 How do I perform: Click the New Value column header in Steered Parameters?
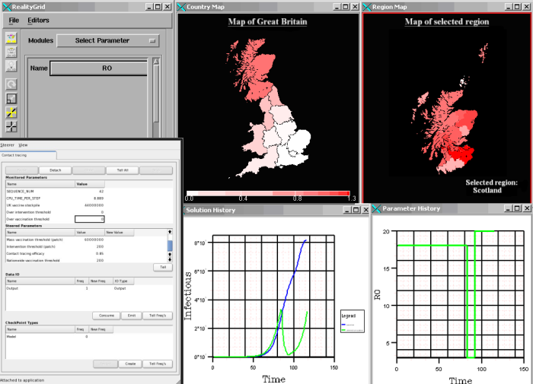pos(119,233)
